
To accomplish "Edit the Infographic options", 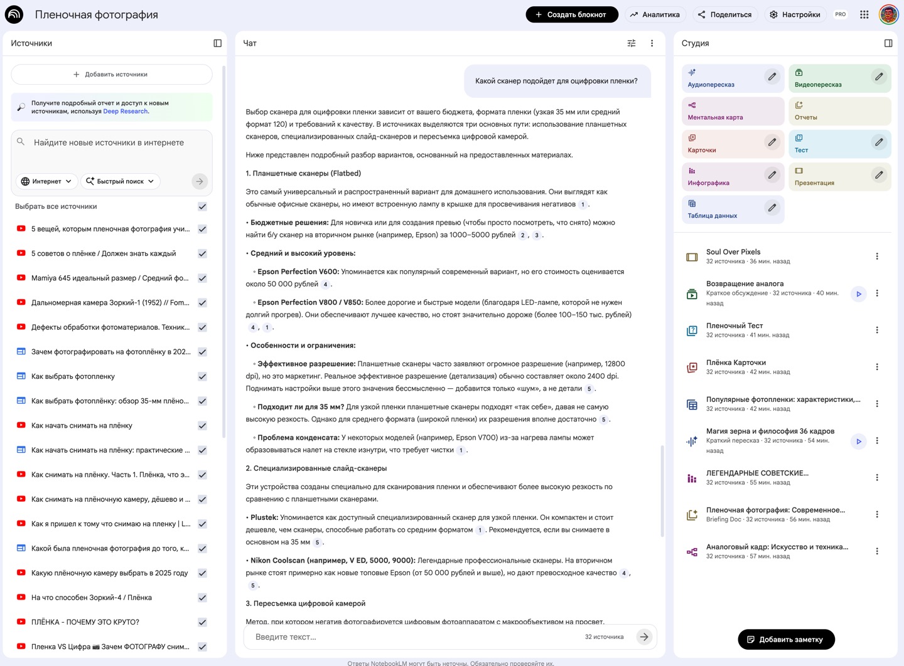I will [x=772, y=175].
